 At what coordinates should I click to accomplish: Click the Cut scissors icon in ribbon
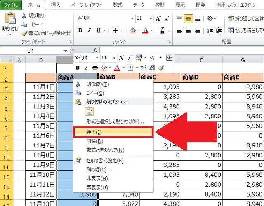(x=24, y=16)
